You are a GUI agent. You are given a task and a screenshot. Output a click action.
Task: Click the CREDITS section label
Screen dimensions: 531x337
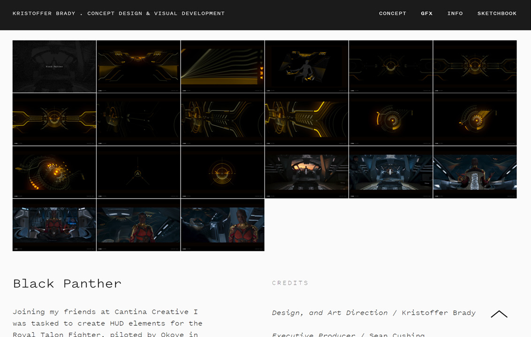point(290,283)
